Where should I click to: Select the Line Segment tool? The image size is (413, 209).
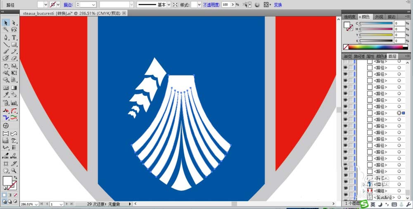[x=6, y=44]
